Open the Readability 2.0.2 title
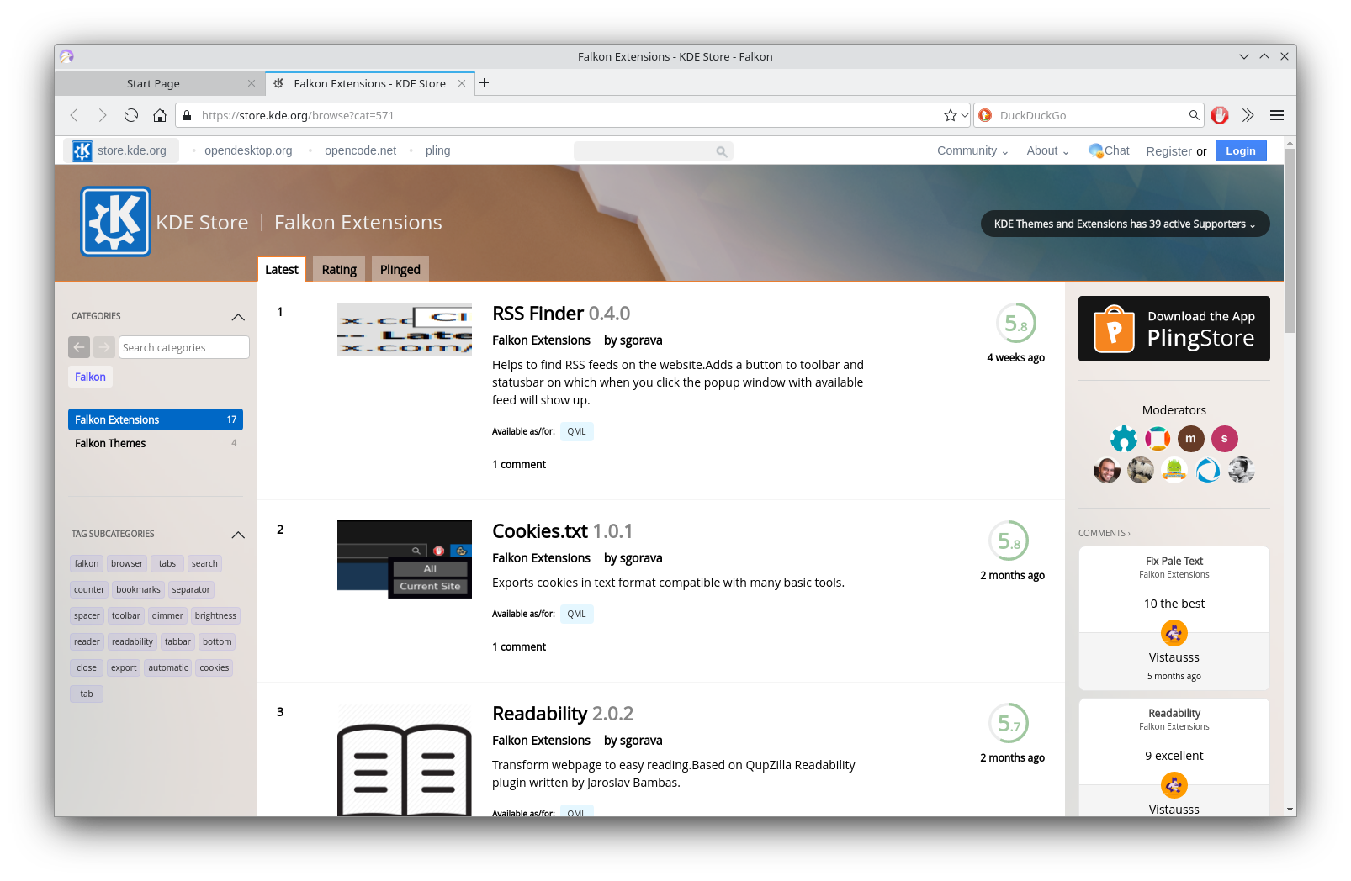 (563, 714)
